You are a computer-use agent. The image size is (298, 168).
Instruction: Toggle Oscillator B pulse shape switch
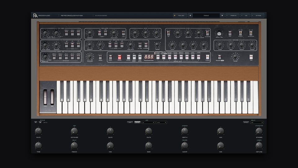point(122,45)
